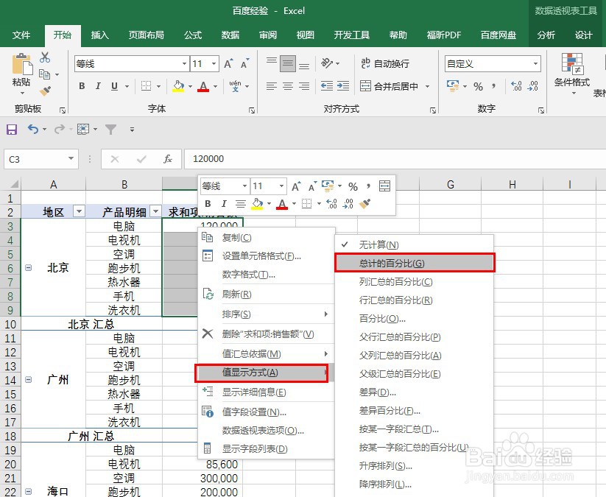
Task: Open the ribbon font size dropdown
Action: click(x=214, y=64)
